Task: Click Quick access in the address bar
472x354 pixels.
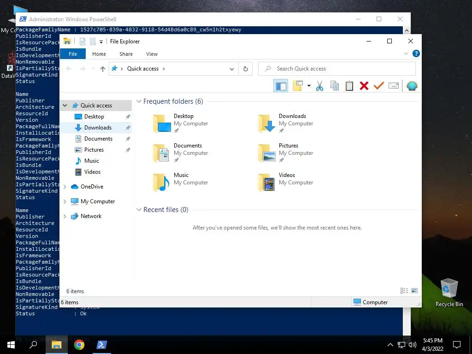Action: coord(143,69)
